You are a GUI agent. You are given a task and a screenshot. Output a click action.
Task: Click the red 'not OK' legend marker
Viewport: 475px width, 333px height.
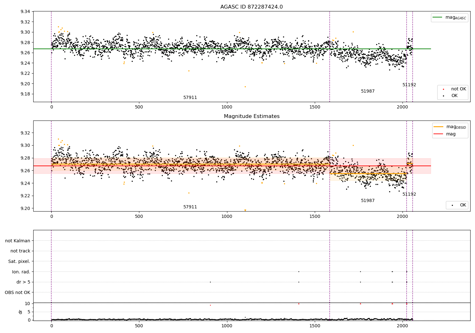443,89
